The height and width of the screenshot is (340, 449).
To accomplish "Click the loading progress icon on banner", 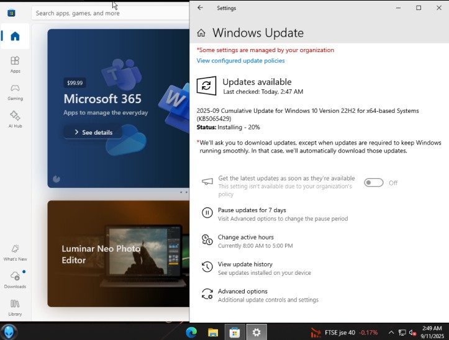I will (x=57, y=179).
